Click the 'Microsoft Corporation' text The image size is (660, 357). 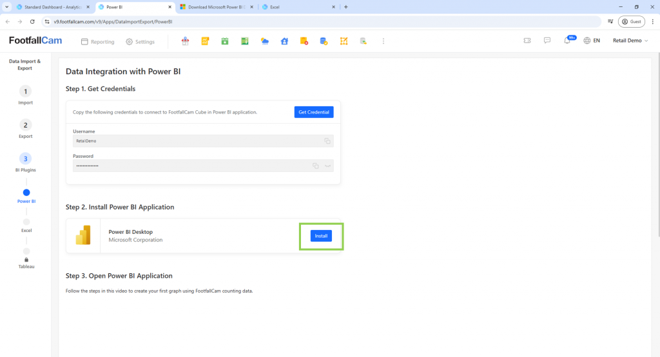tap(135, 240)
